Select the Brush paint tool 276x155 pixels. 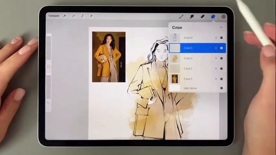(181, 16)
